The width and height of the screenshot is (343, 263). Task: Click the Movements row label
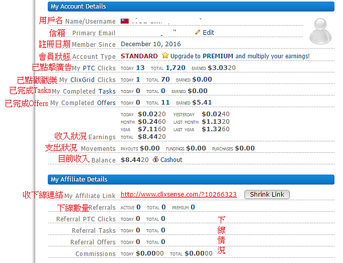[98, 148]
